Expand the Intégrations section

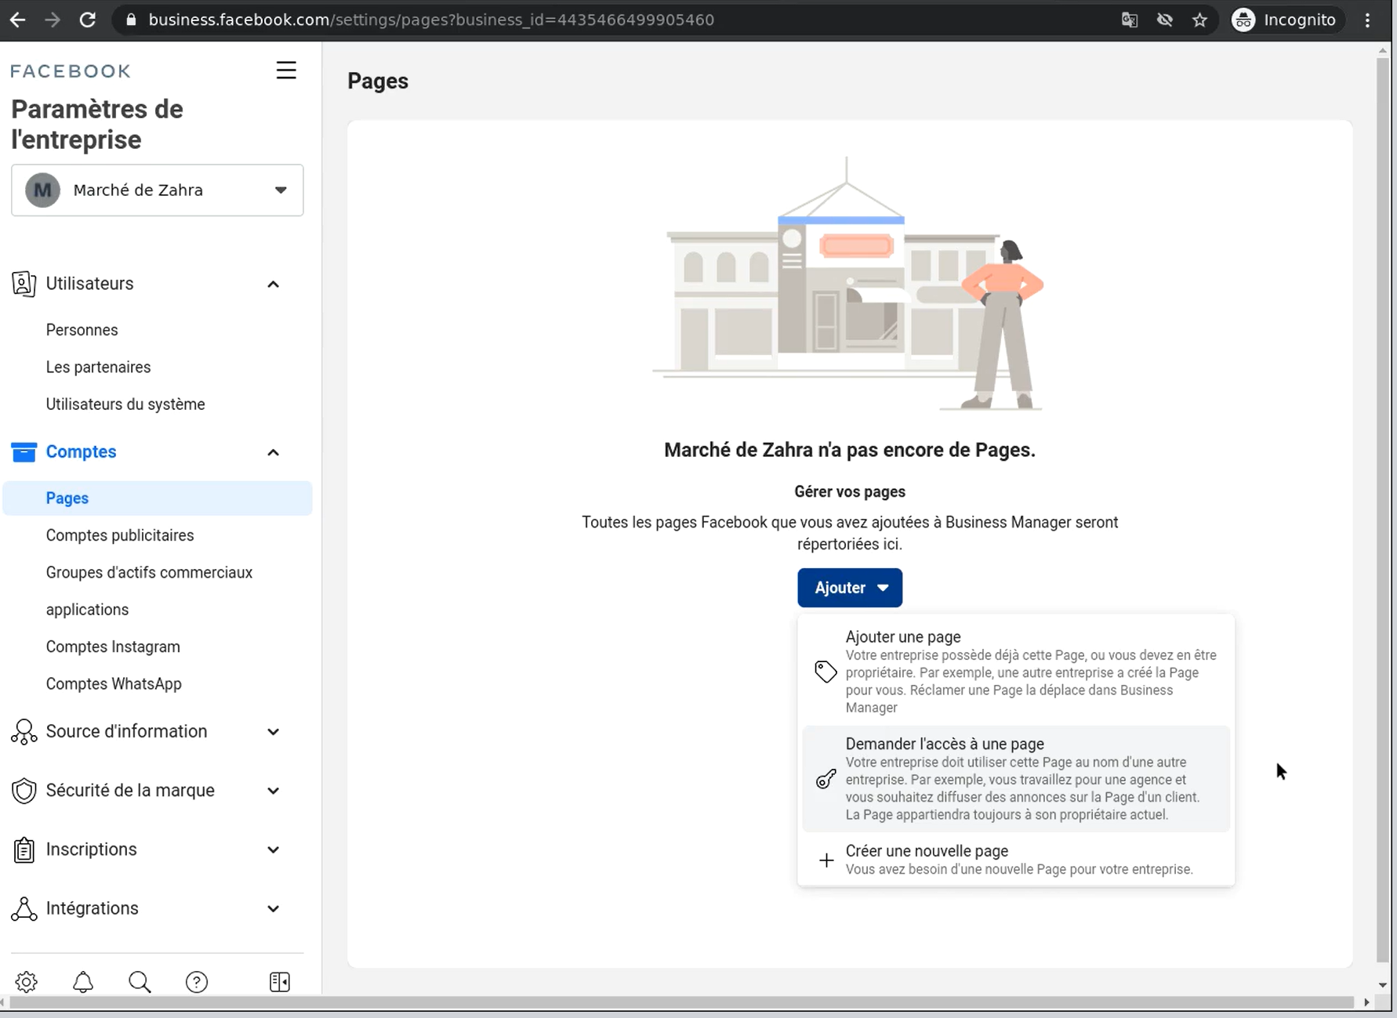(x=273, y=908)
